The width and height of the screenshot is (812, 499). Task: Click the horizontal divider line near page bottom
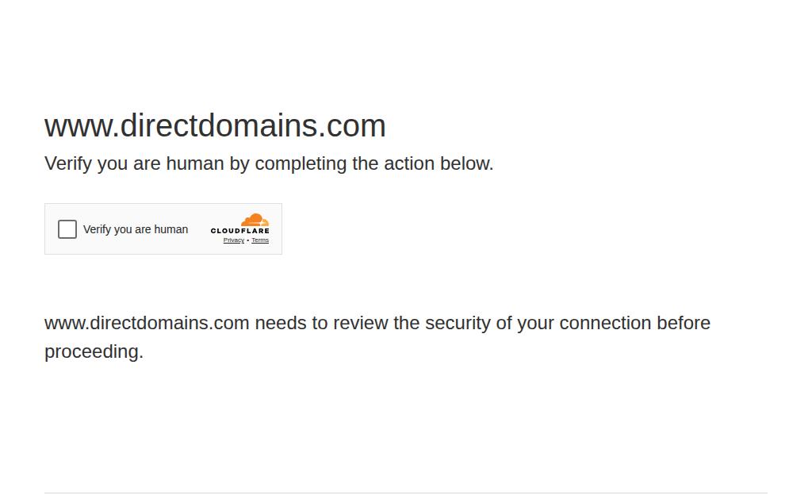[405, 493]
